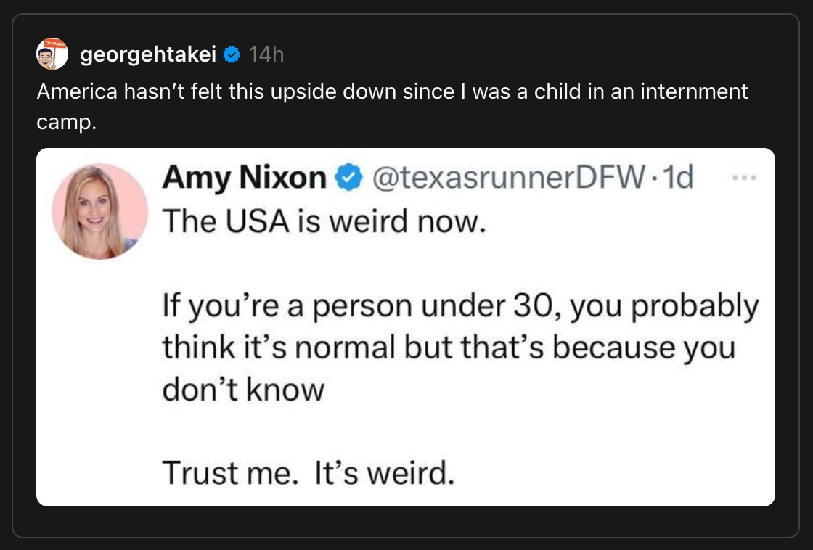Click the 1d tweet timestamp

[x=680, y=178]
